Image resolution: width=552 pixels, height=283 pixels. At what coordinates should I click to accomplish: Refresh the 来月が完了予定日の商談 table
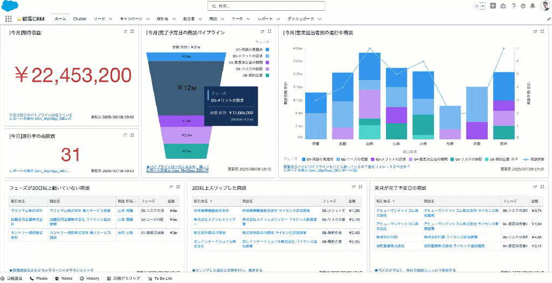(x=536, y=187)
